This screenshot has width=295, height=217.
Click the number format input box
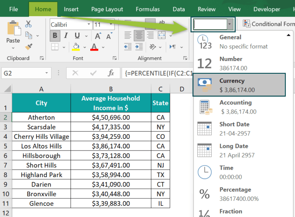coord(210,24)
